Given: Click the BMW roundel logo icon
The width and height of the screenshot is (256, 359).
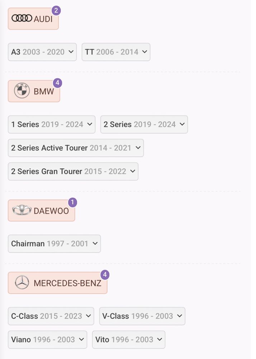Looking at the screenshot, I should [22, 91].
